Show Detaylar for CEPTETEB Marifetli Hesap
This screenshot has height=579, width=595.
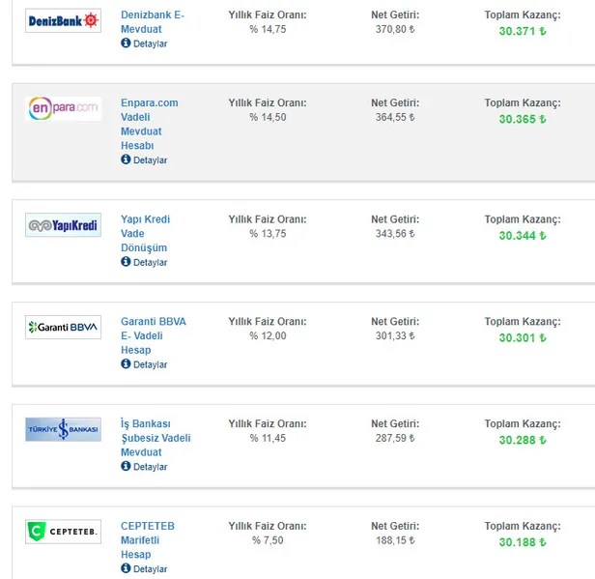(150, 569)
